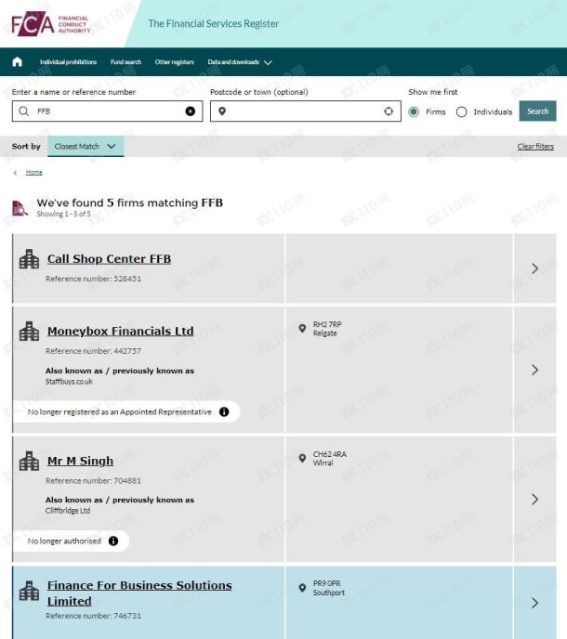Screen dimensions: 567x639
Task: Click back arrow beside Home breadcrumb
Action: click(16, 173)
